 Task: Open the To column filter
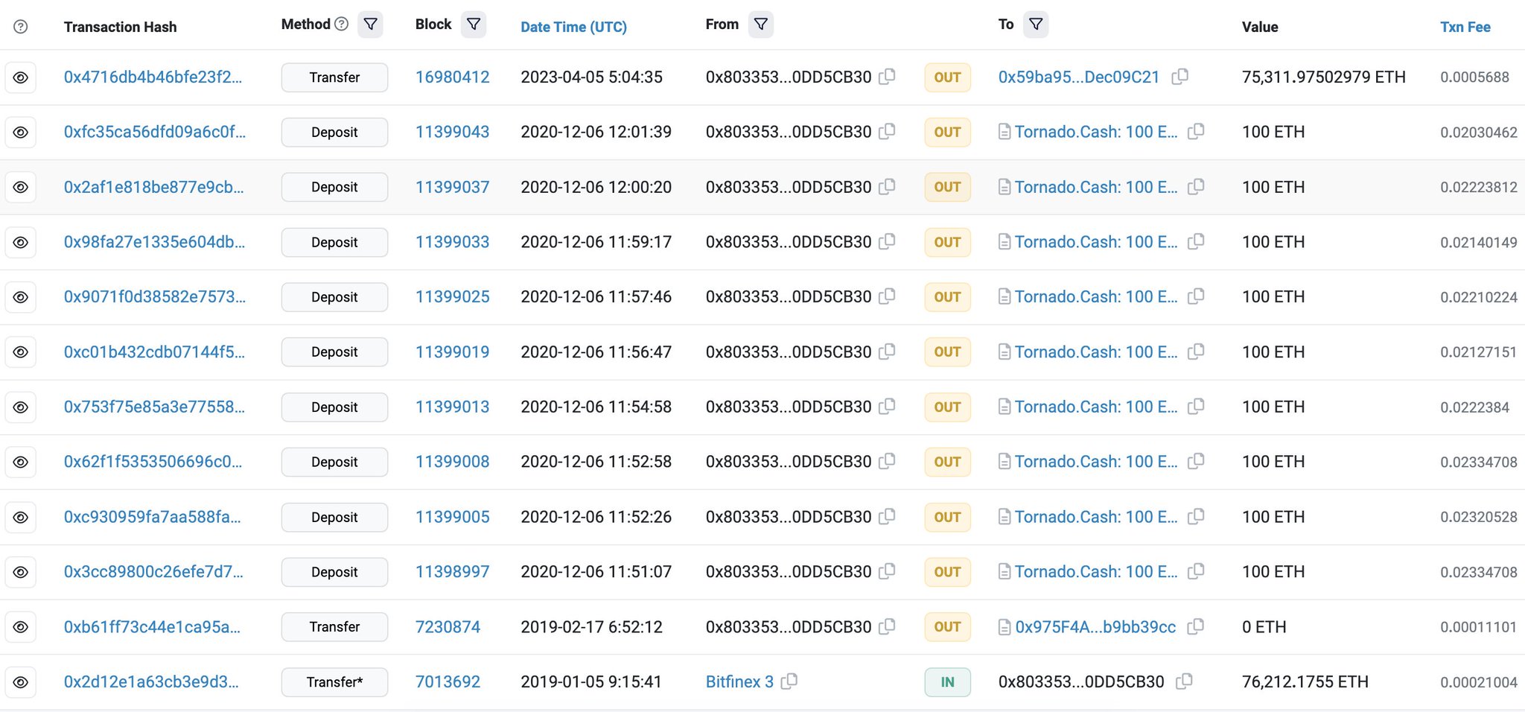(x=1036, y=25)
